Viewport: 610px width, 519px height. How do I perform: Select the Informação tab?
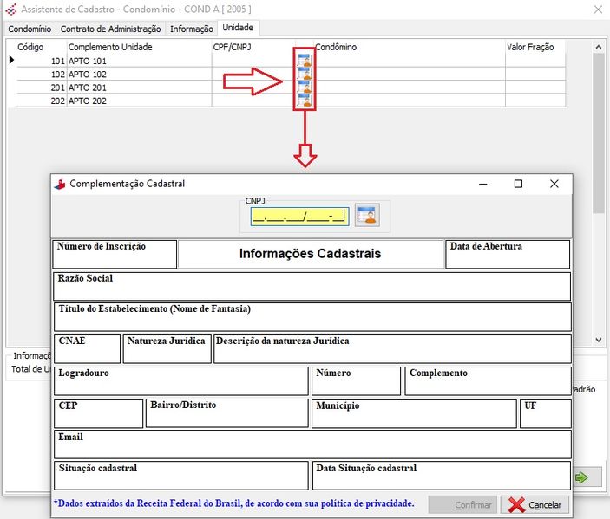tap(191, 29)
